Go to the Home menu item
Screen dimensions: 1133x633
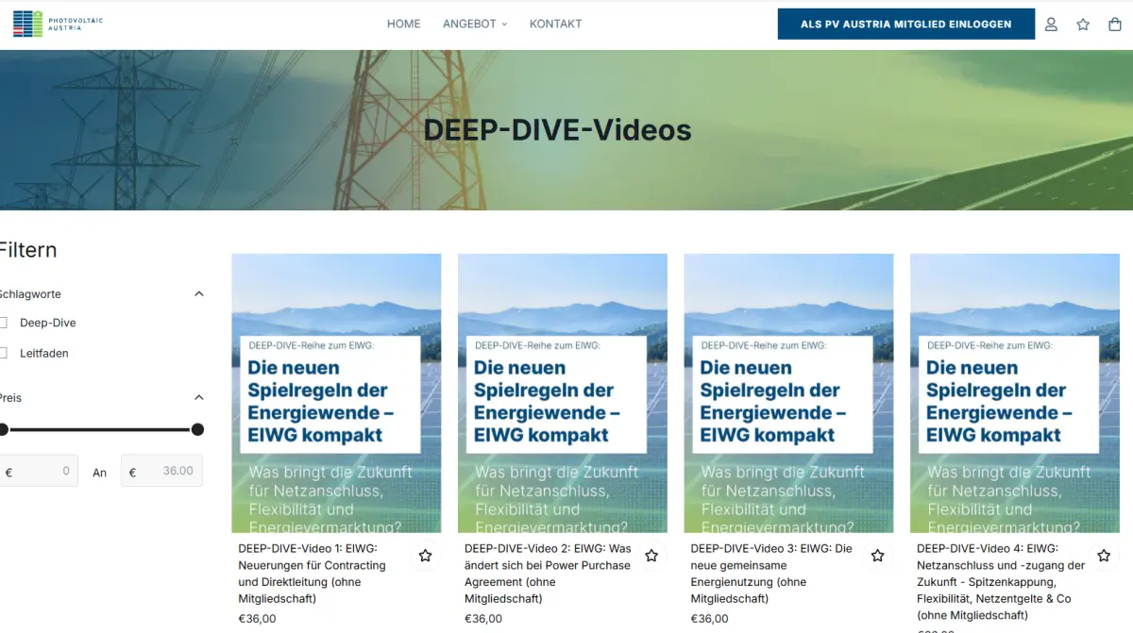[403, 24]
